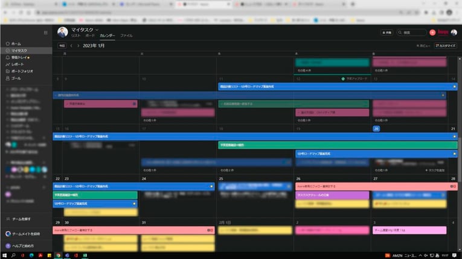462x259 pixels.
Task: Open the 月ビュー view selector
Action: (423, 46)
